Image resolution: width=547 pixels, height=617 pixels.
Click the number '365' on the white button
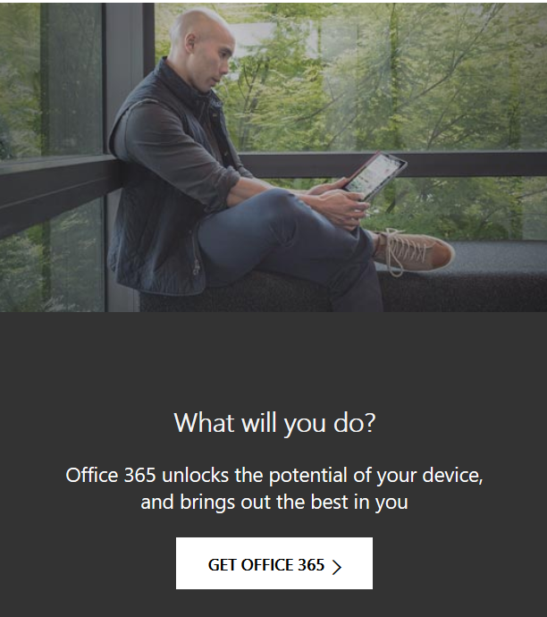pyautogui.click(x=311, y=565)
